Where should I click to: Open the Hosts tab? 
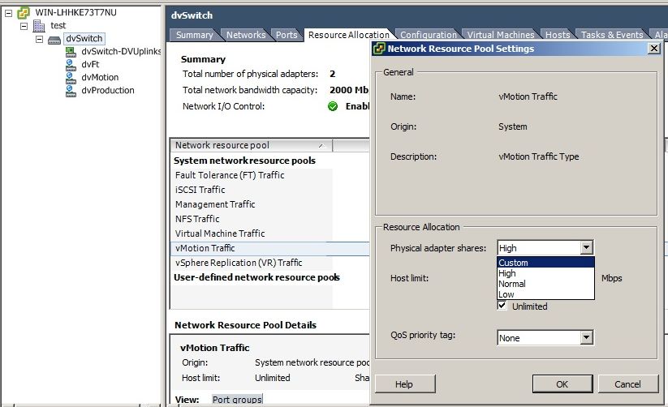coord(558,35)
